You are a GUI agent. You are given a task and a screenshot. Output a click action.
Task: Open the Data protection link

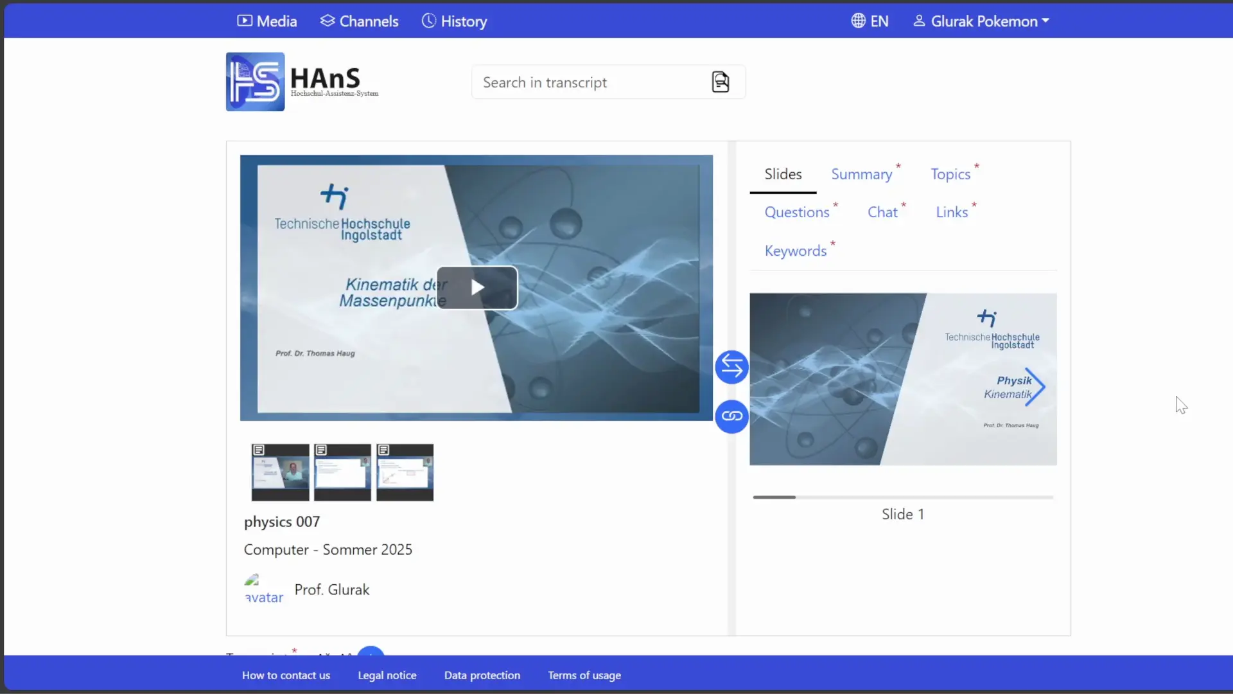[482, 675]
